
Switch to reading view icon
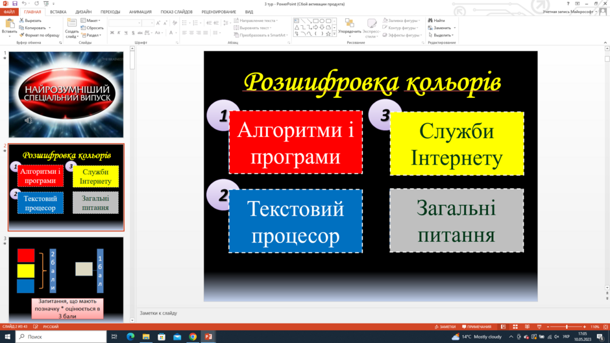pyautogui.click(x=527, y=327)
